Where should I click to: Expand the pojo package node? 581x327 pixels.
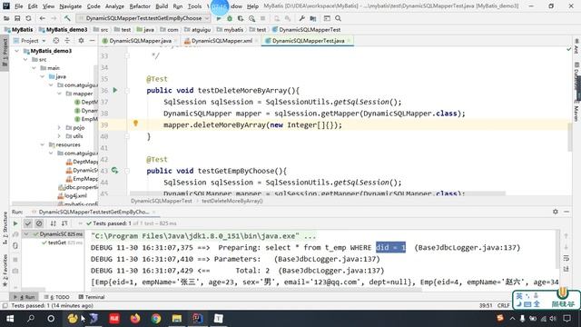click(x=59, y=127)
